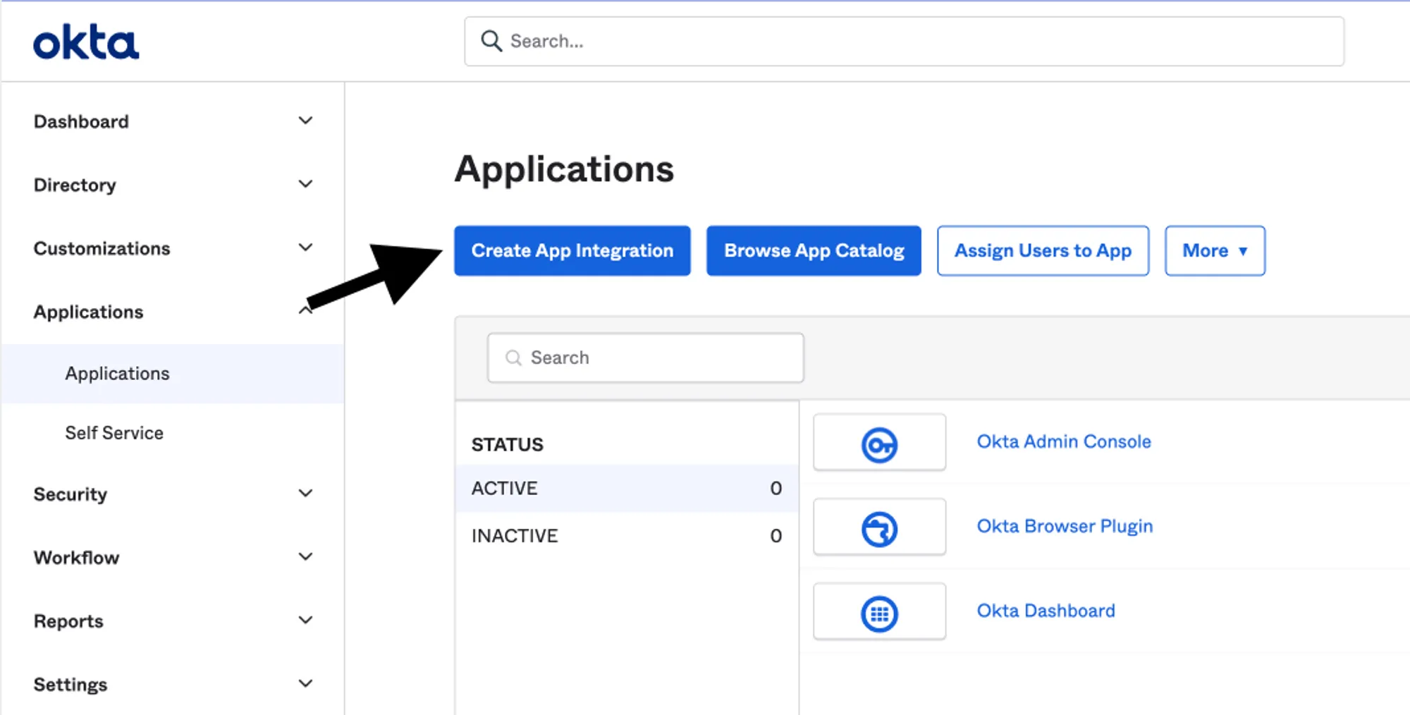Viewport: 1410px width, 715px height.
Task: Click Browse App Catalog button
Action: tap(814, 250)
